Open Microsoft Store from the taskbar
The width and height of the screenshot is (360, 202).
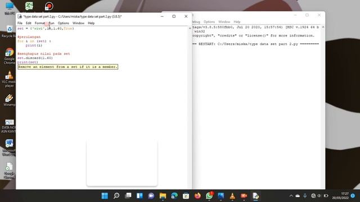point(186,196)
